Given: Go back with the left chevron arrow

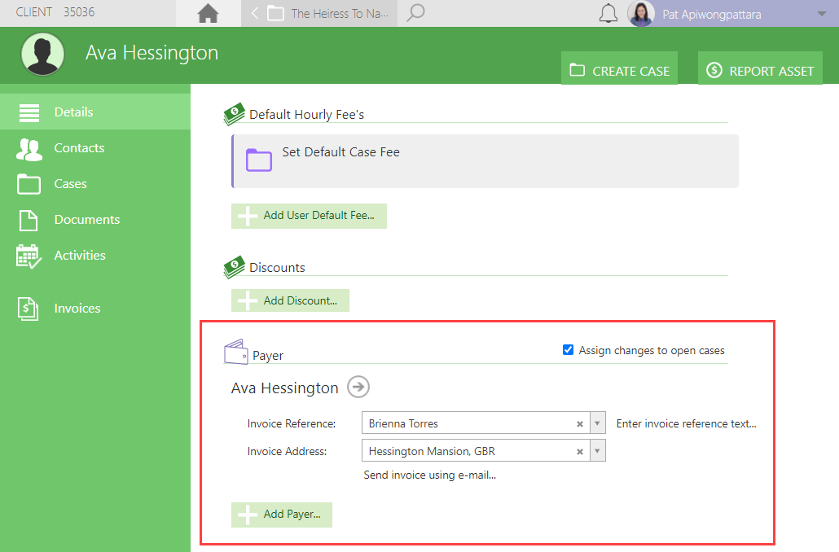Looking at the screenshot, I should pyautogui.click(x=255, y=13).
